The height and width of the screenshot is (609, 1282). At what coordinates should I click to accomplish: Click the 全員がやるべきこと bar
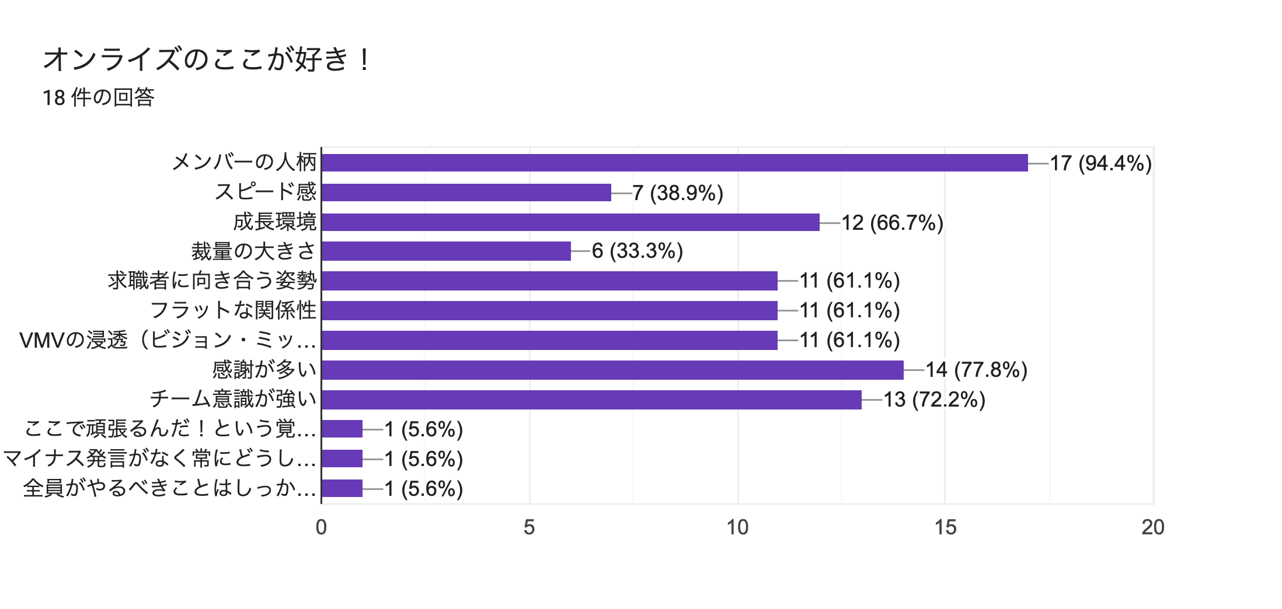coord(342,488)
